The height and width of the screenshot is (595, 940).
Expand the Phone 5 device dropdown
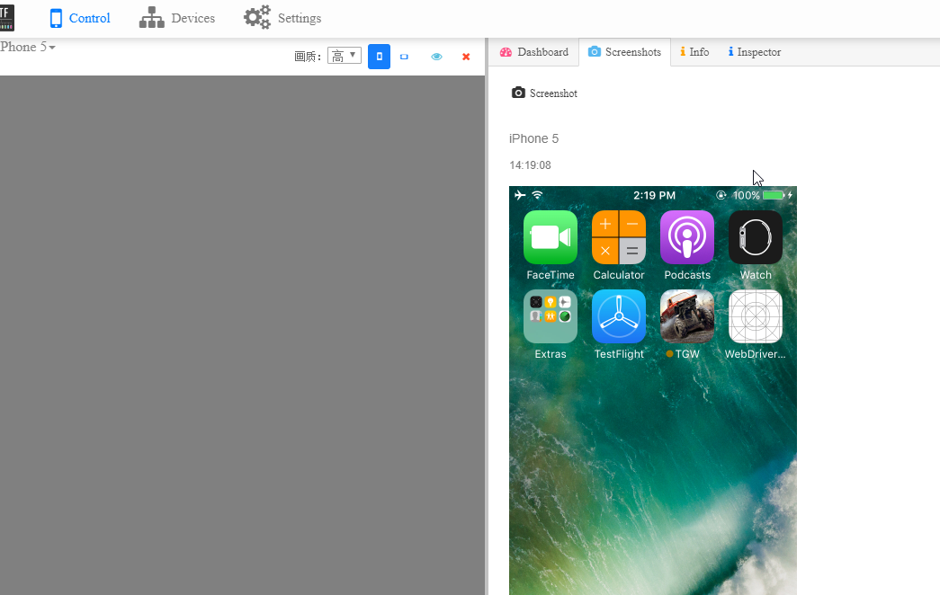[28, 47]
